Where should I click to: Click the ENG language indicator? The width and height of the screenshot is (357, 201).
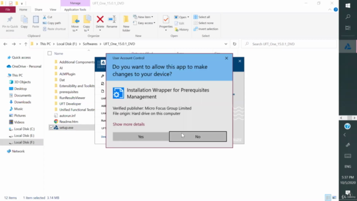click(x=348, y=166)
